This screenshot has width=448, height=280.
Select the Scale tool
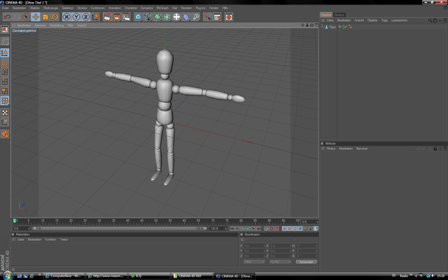[45, 17]
